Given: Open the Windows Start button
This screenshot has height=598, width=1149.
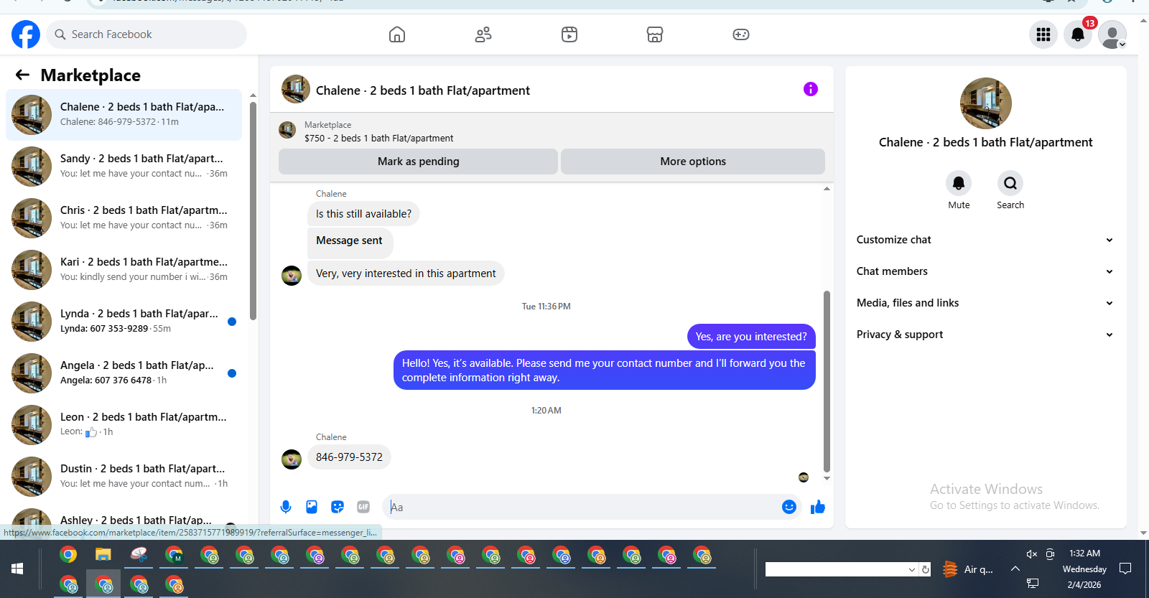Looking at the screenshot, I should pos(17,569).
